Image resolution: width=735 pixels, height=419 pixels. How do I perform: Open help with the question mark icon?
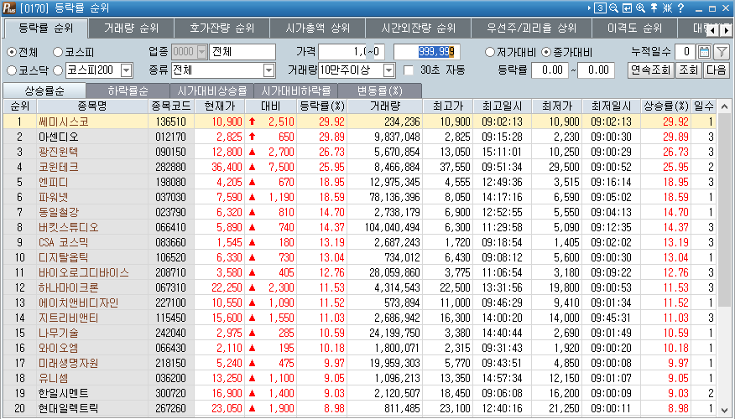681,8
